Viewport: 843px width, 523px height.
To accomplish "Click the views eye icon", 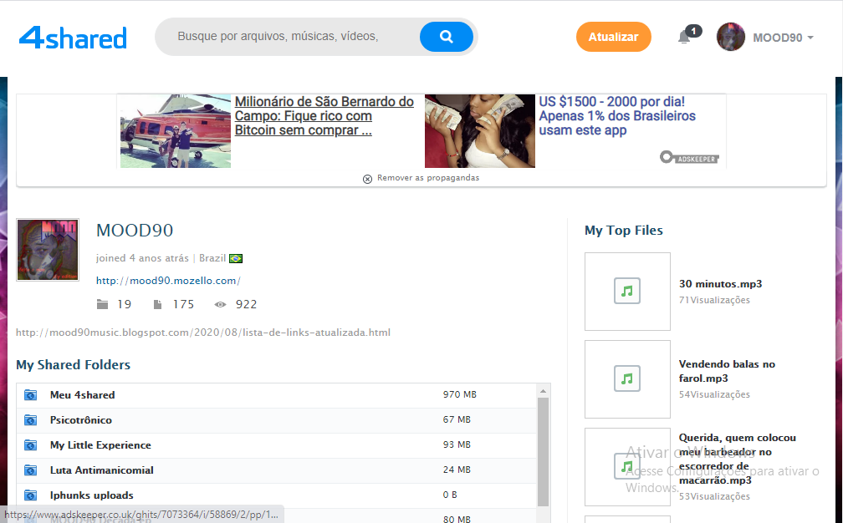I will [221, 304].
